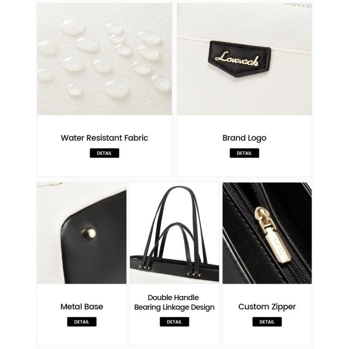Open the Lovevook brand logo image
The height and width of the screenshot is (349, 349).
(244, 59)
